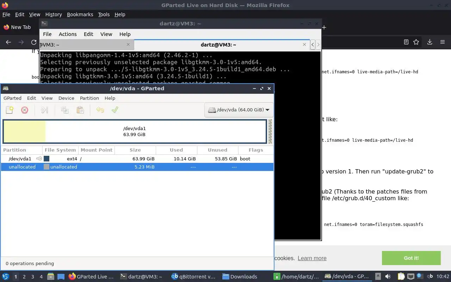Click the unallocated strip at graphic's right edge
451x282 pixels.
(x=270, y=131)
